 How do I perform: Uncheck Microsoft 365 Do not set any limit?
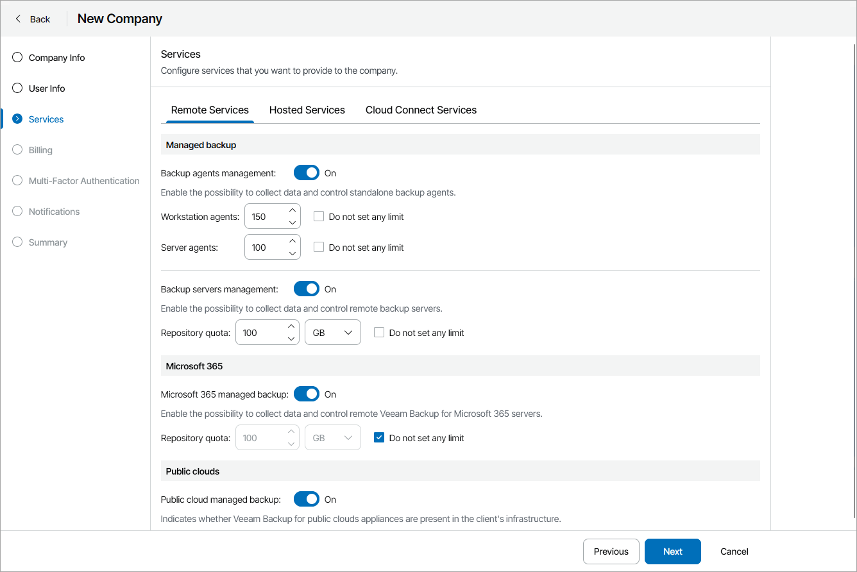[379, 437]
